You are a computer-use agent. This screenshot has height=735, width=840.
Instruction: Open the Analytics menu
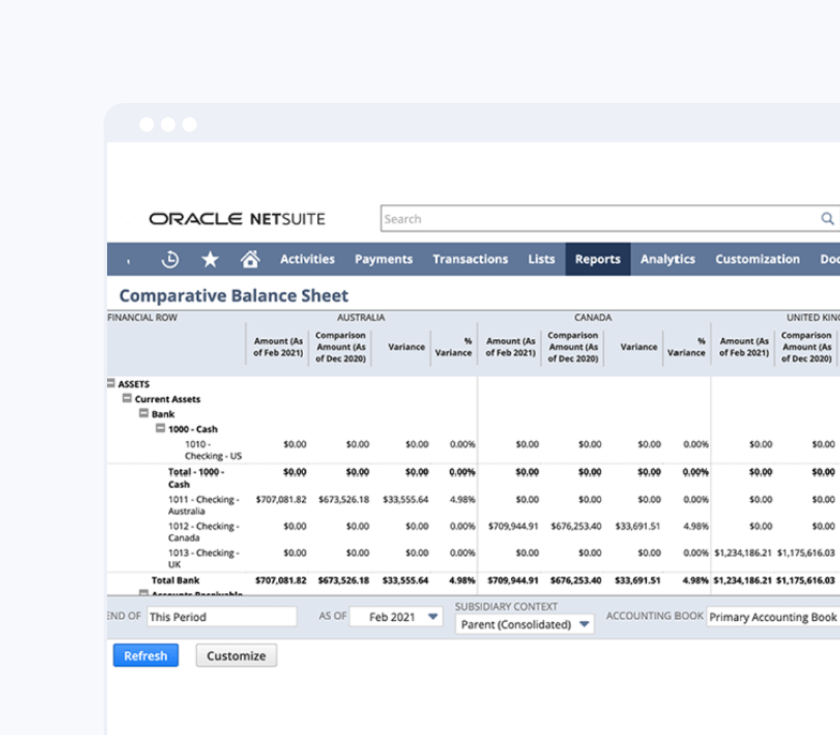tap(668, 259)
